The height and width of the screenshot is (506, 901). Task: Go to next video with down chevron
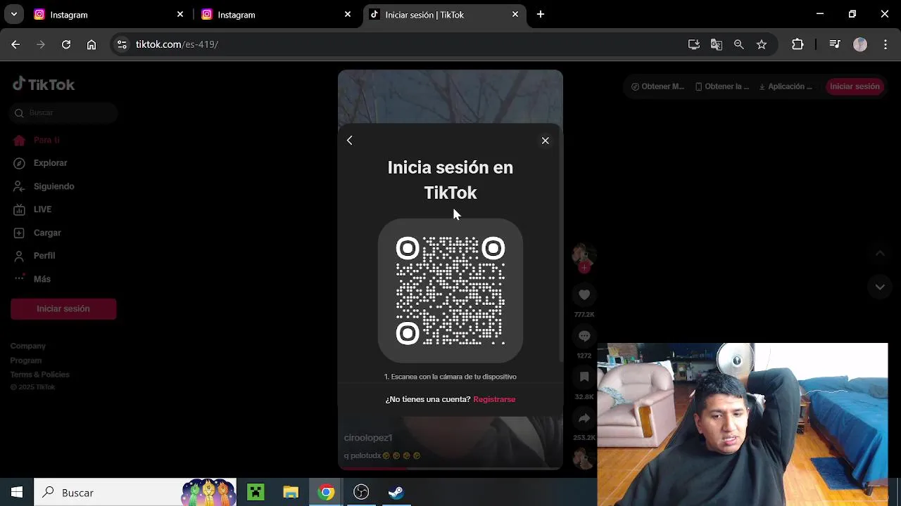(880, 287)
